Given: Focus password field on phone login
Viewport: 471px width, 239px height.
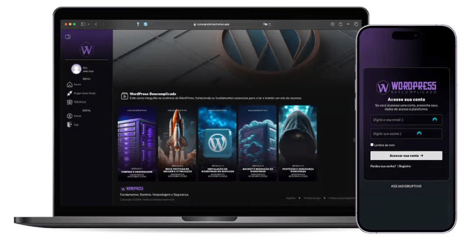Looking at the screenshot, I should tap(406, 134).
